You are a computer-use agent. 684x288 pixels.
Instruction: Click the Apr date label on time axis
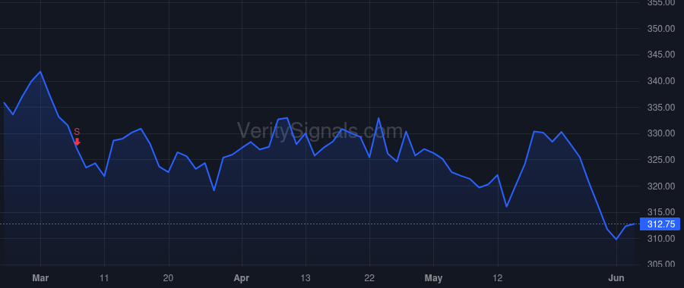click(242, 278)
